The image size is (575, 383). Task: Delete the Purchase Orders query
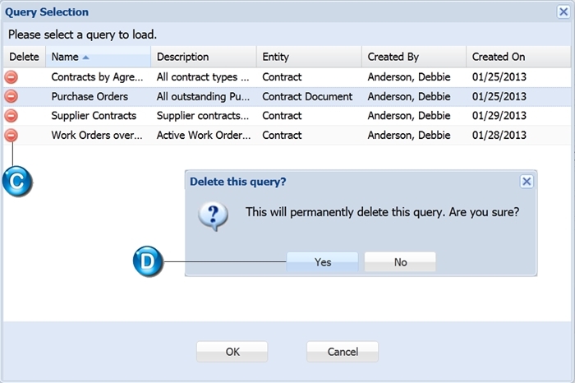(11, 96)
